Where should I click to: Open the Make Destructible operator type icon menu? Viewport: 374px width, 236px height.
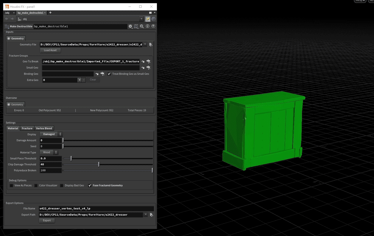pos(7,27)
